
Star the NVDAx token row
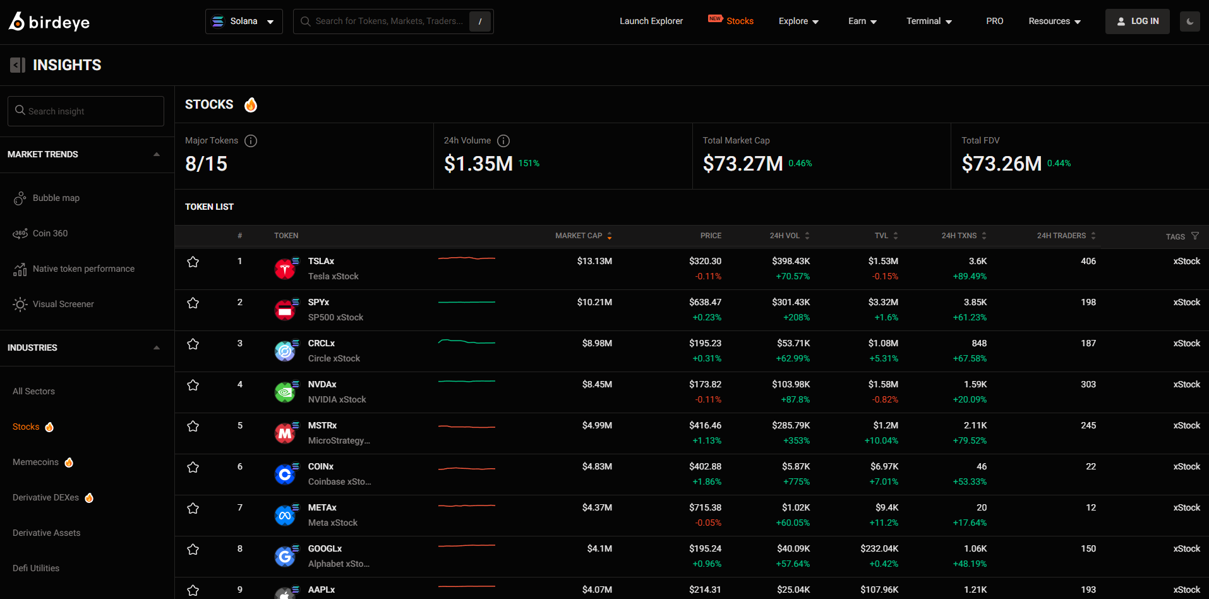(x=193, y=385)
